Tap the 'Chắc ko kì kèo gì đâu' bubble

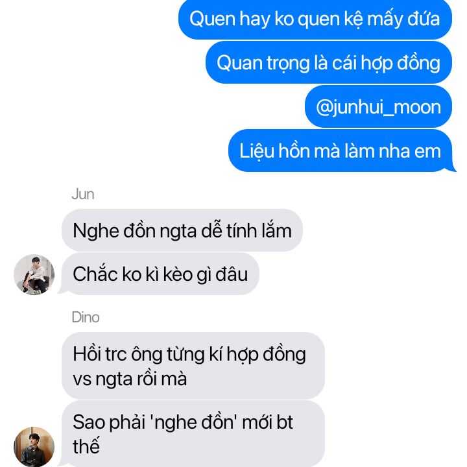coord(160,274)
